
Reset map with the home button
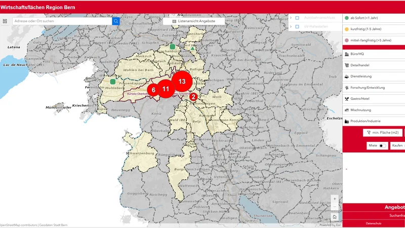(335, 217)
